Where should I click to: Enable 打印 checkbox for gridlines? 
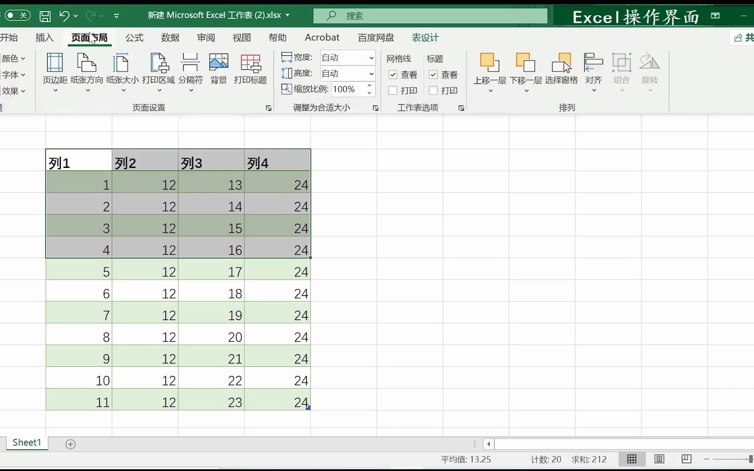pos(393,90)
